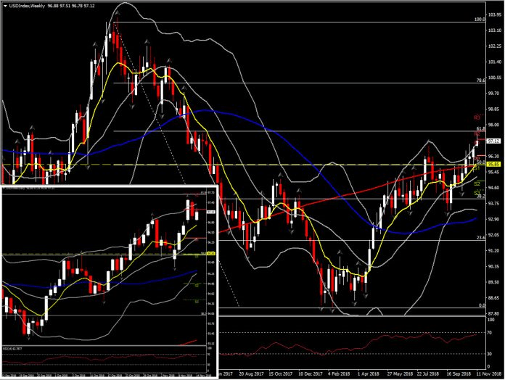Select the yellow 95.85 price level tag
Screen dimensions: 505x380
[x=493, y=165]
